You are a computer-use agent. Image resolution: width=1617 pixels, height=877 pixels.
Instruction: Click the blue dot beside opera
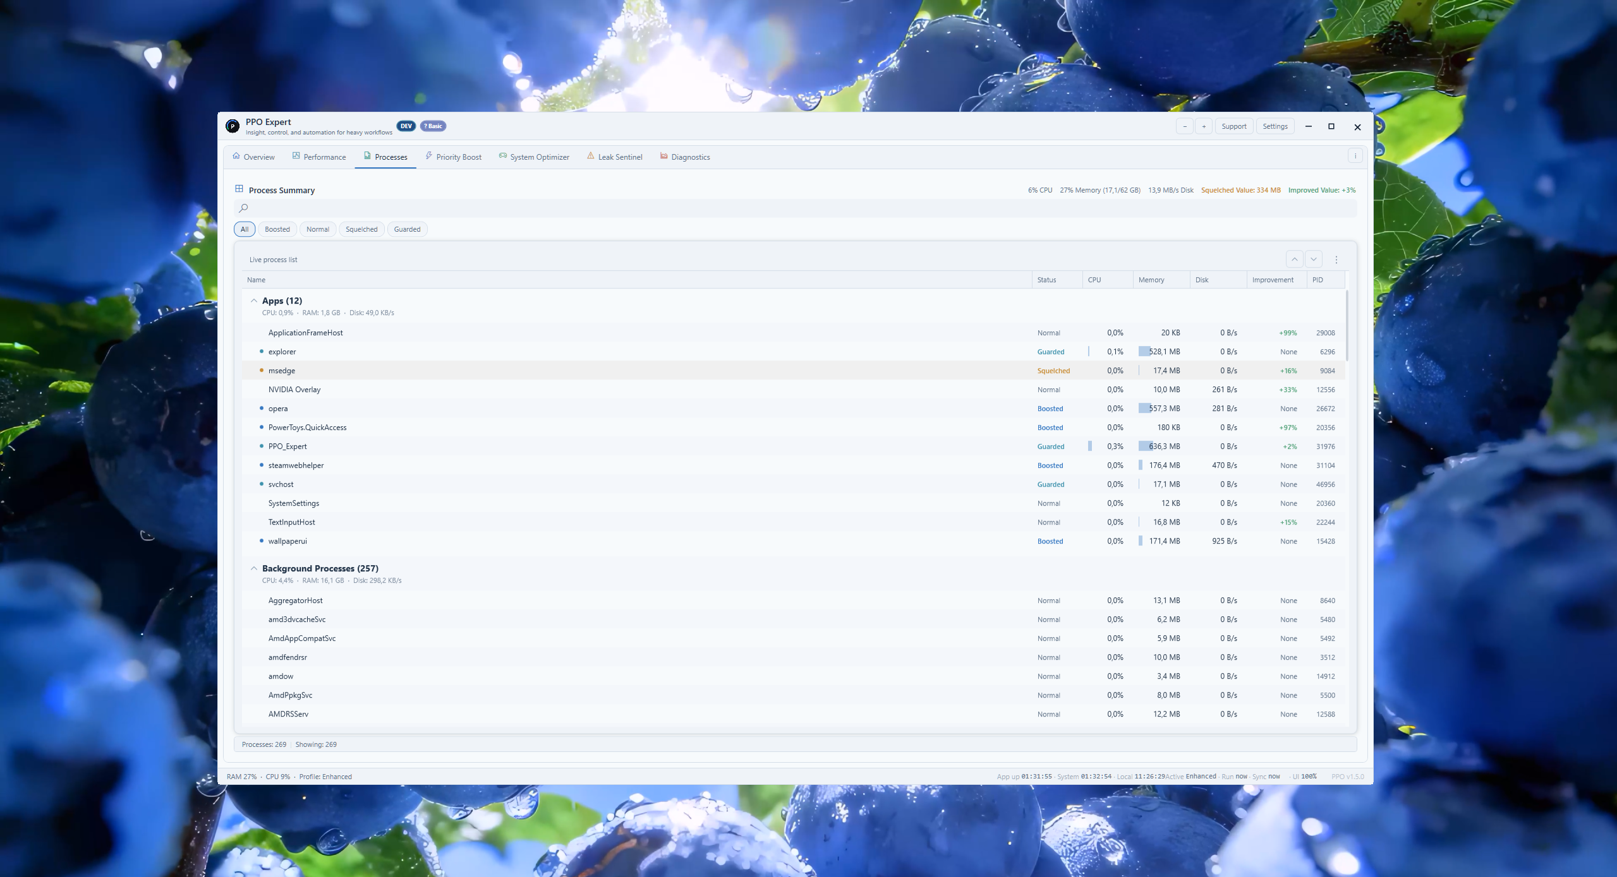[261, 409]
